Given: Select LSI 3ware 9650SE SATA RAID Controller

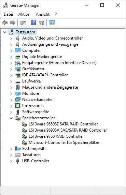Looking at the screenshot, I should point(63,124).
